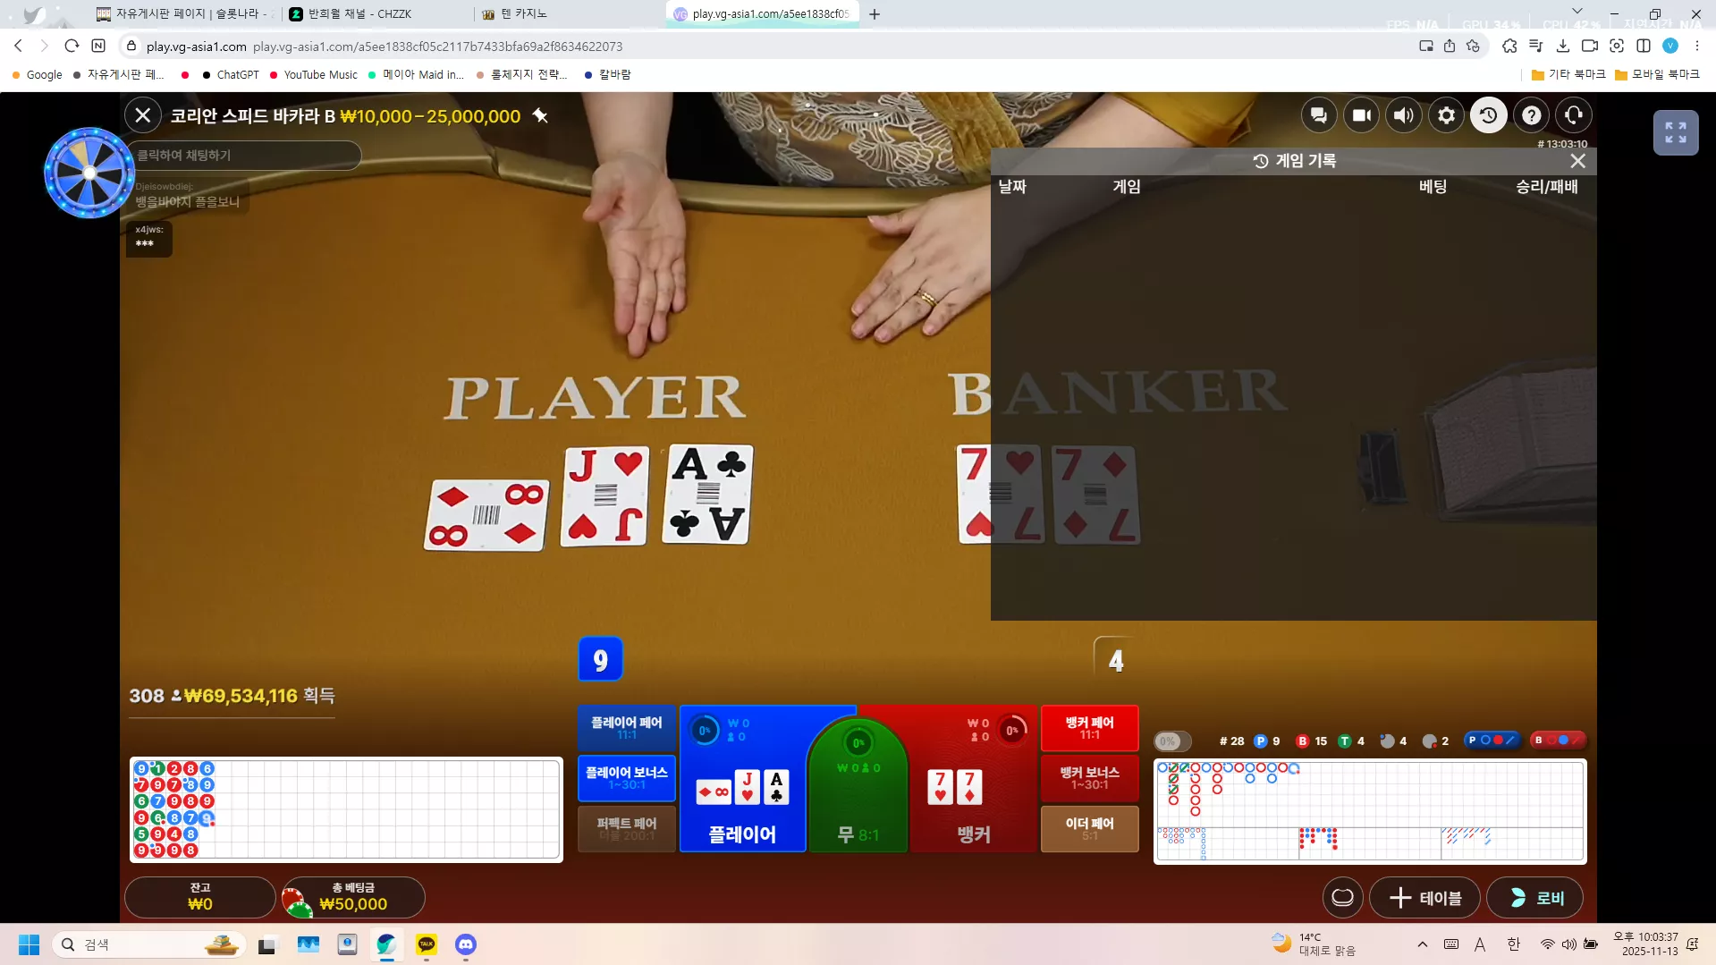1716x965 pixels.
Task: Click the oval table-view icon button
Action: click(x=1342, y=898)
